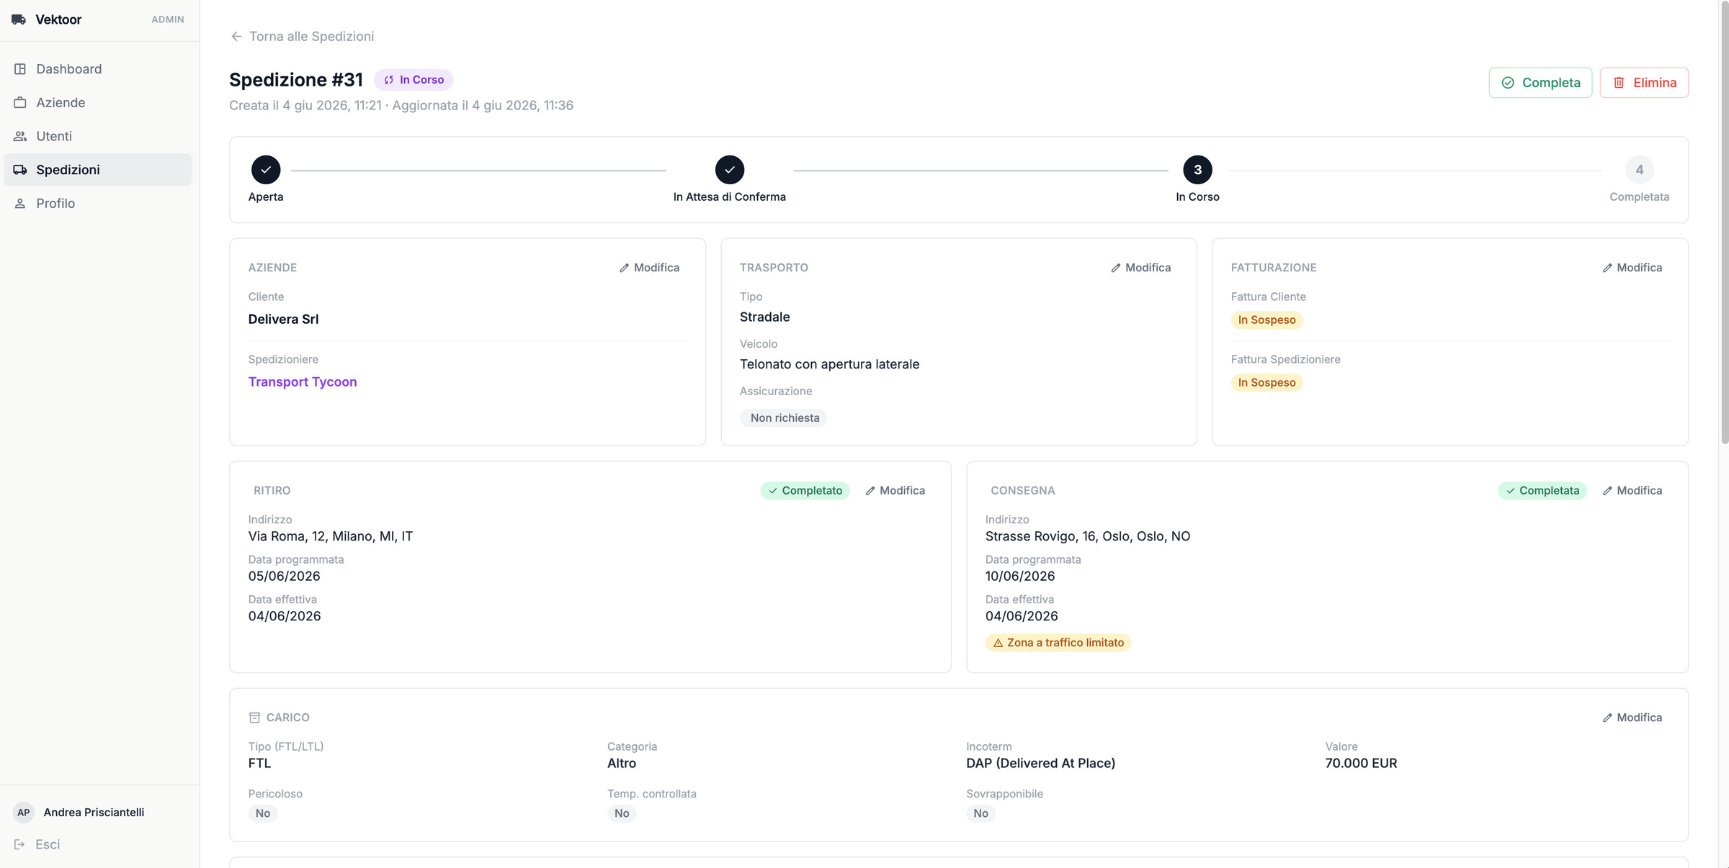The width and height of the screenshot is (1729, 868).
Task: Log out via Esci
Action: coord(37,844)
